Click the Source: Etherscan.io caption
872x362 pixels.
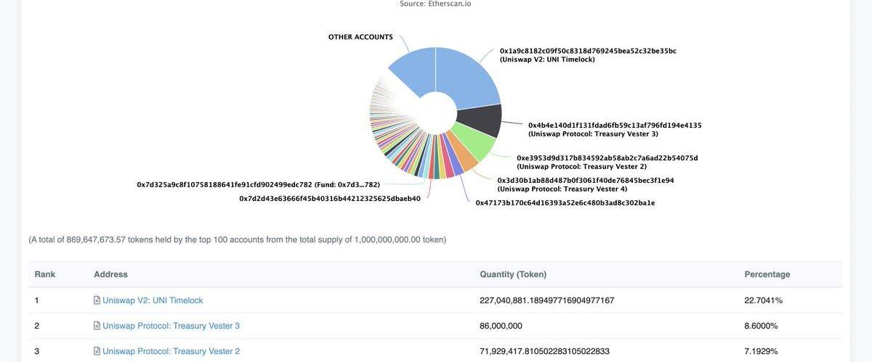click(x=435, y=4)
